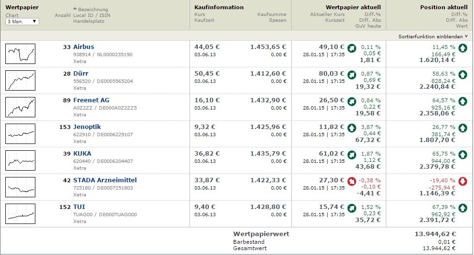Click KUKA trend arrow beside current price
Image resolution: width=474 pixels, height=255 pixels.
click(x=352, y=155)
